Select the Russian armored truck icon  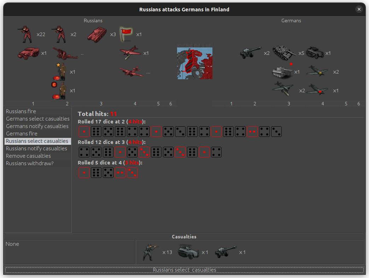(29, 53)
